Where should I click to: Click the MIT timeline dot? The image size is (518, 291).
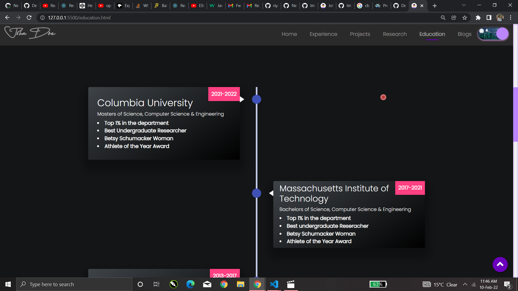(257, 193)
